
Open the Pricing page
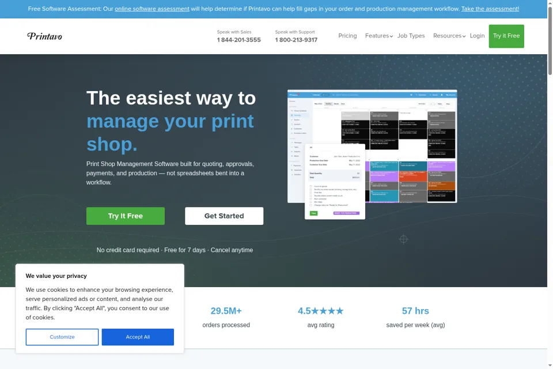(x=347, y=36)
